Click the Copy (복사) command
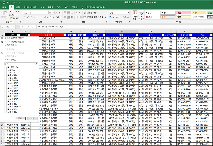Viewport: 213px width, 146px height. coord(12,15)
